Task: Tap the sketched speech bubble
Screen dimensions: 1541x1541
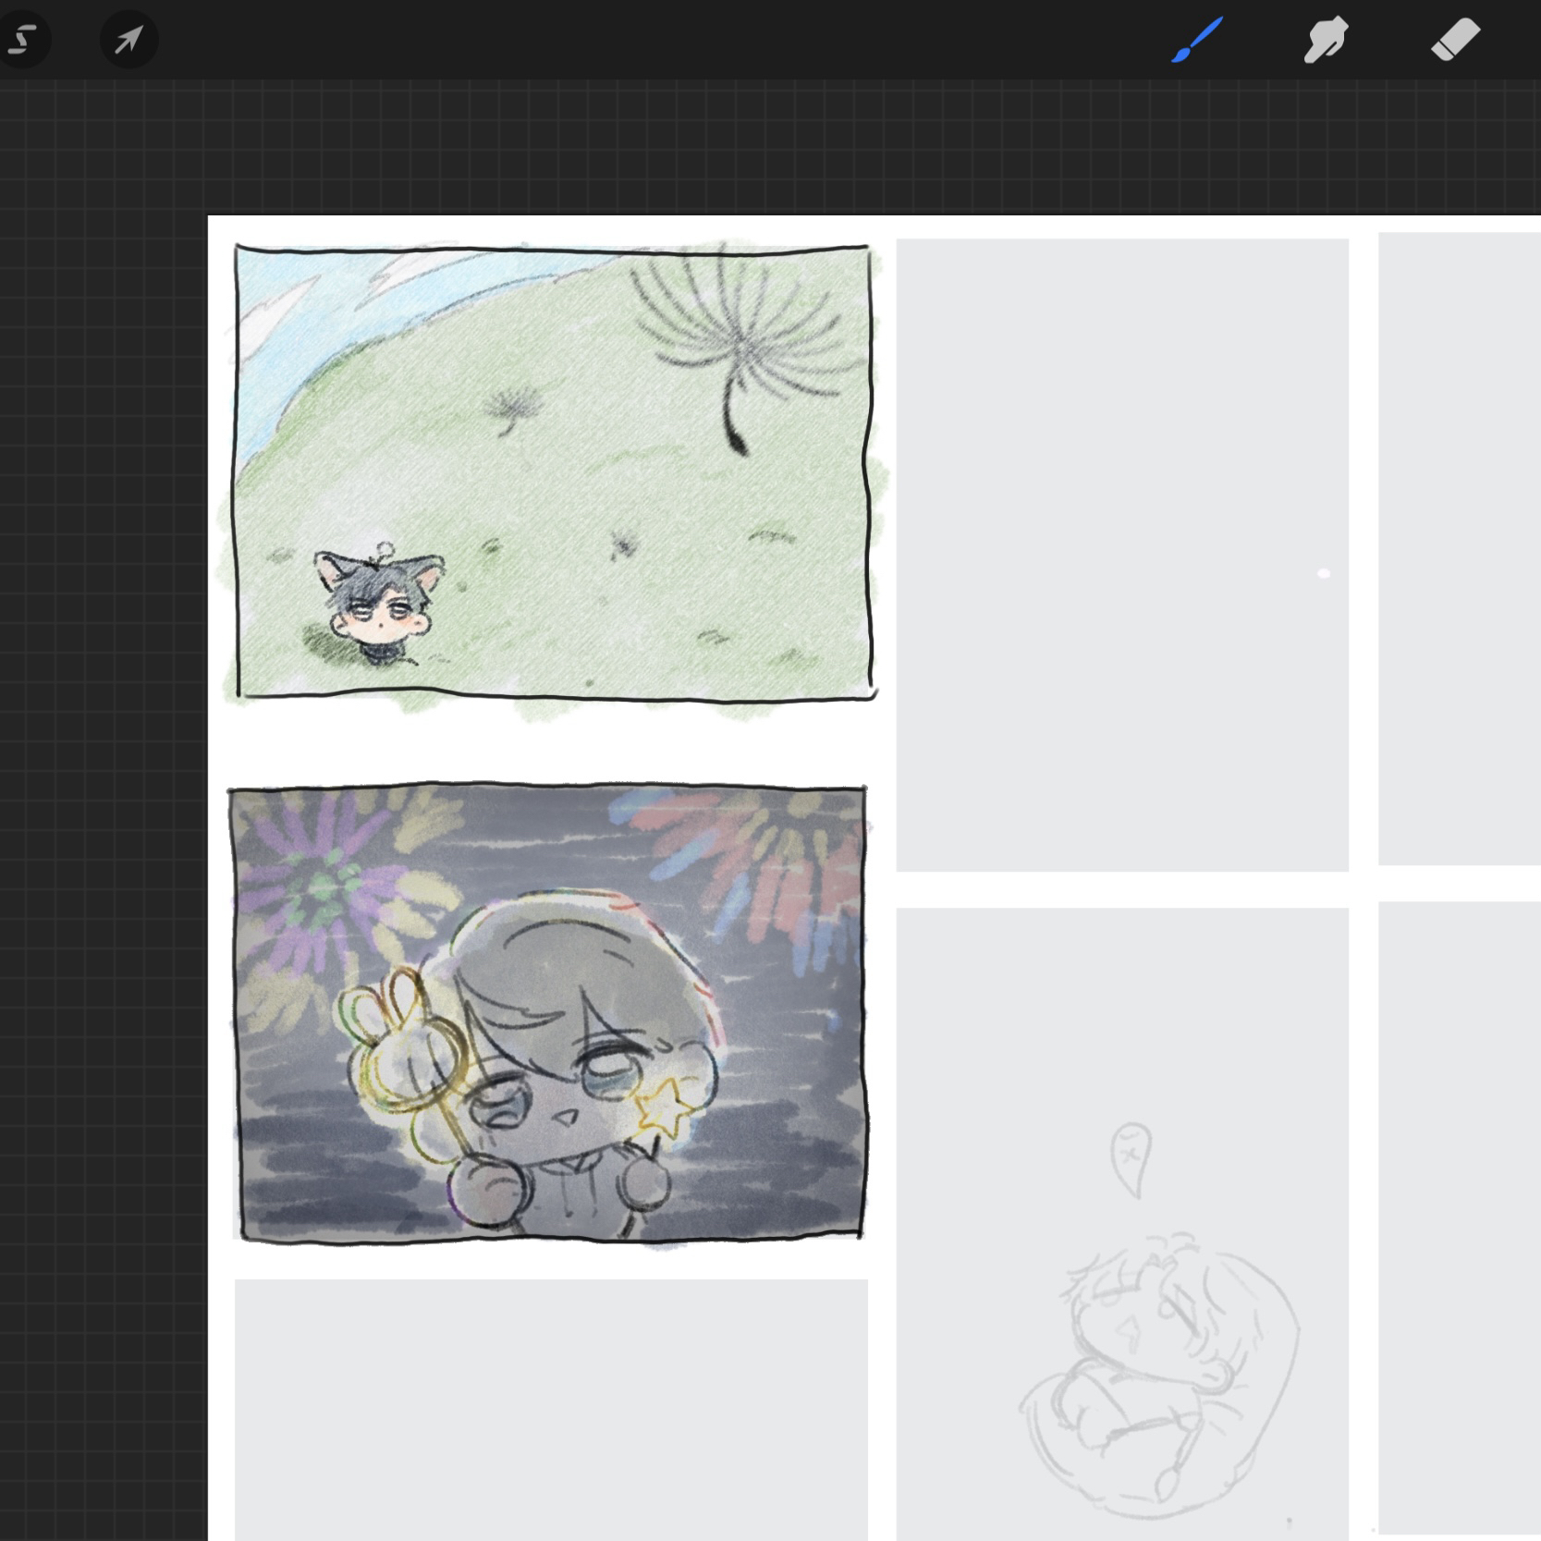Action: tap(1130, 1156)
